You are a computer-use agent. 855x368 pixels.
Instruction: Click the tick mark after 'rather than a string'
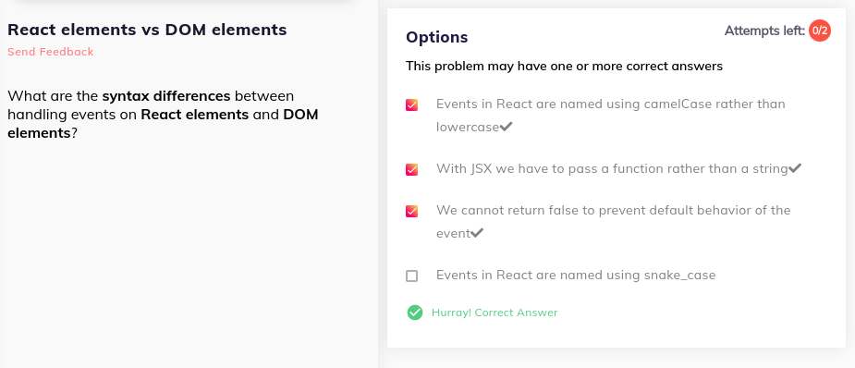coord(795,169)
